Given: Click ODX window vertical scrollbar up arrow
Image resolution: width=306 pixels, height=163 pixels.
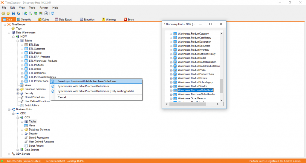Looking at the screenshot, I should 221,34.
